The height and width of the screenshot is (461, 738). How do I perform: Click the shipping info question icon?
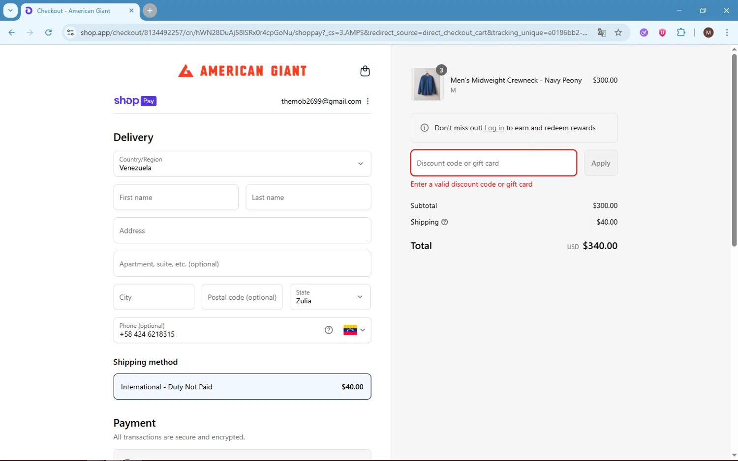click(445, 222)
